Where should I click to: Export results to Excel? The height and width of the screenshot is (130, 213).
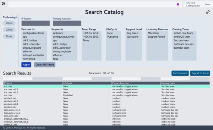(x=200, y=73)
